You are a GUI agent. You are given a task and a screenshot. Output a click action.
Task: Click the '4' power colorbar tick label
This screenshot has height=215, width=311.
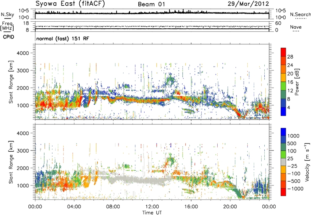[x=288, y=107]
